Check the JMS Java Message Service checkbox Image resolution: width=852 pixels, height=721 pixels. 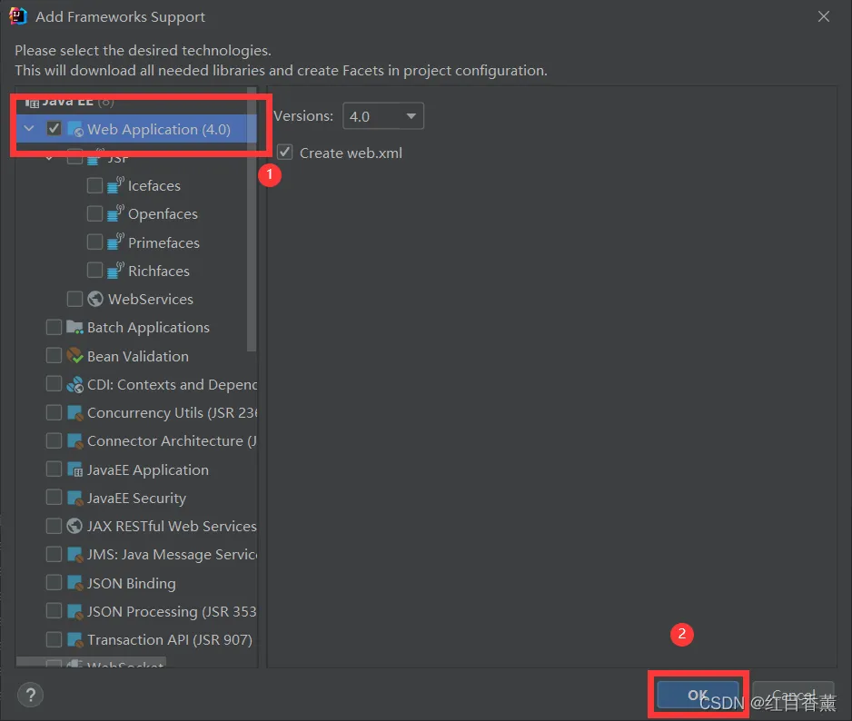54,554
